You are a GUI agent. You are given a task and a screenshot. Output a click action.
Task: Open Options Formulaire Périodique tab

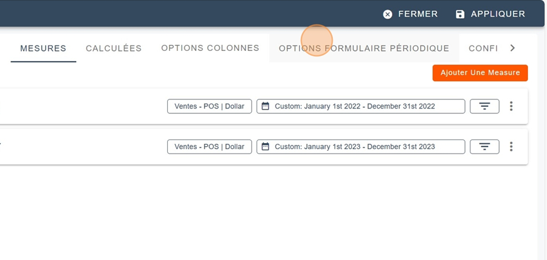point(363,48)
